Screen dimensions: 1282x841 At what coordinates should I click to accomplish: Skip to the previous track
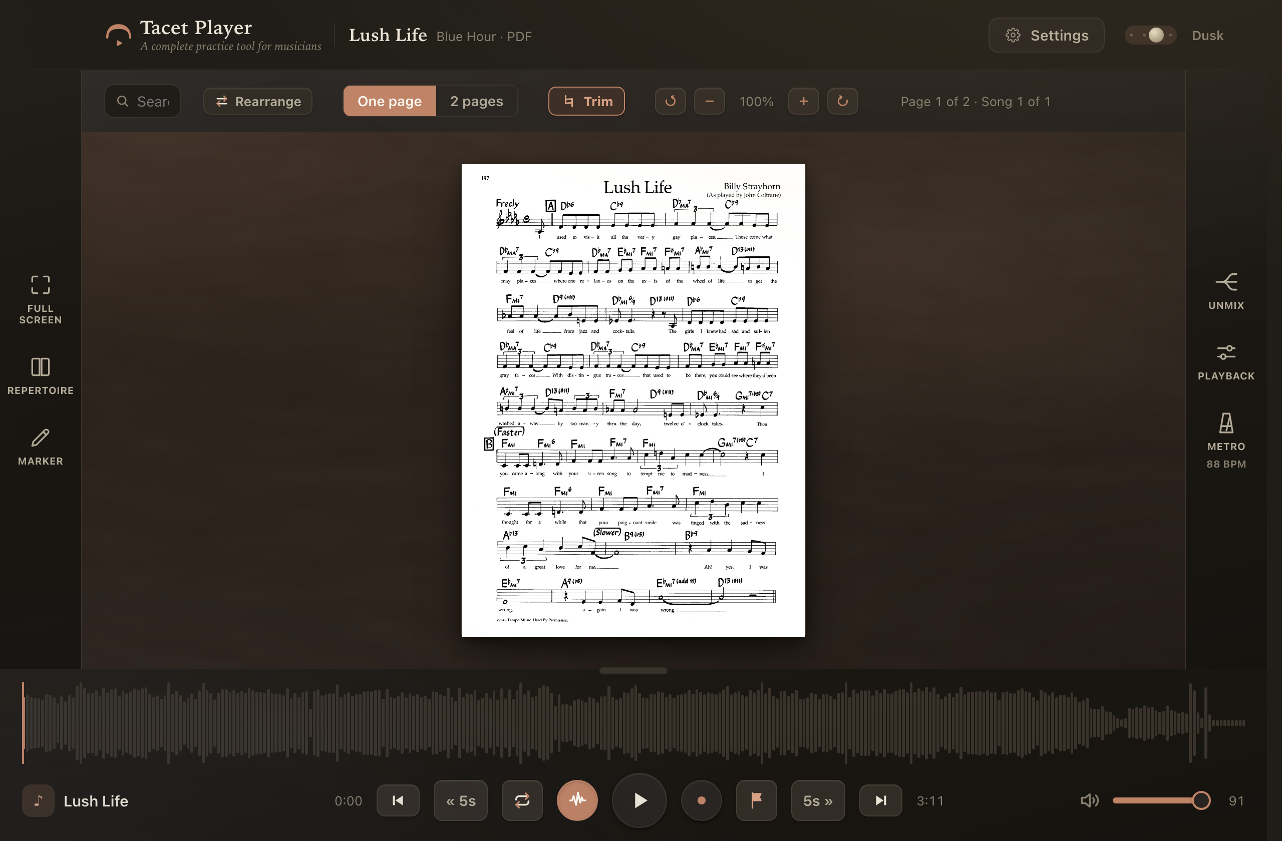point(398,800)
